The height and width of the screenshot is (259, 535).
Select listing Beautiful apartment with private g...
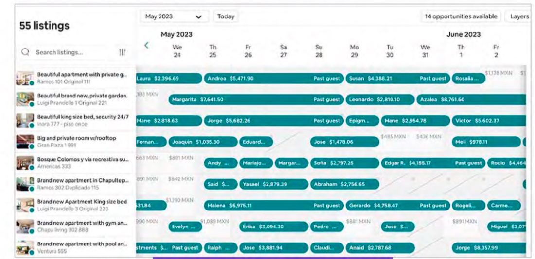[82, 75]
